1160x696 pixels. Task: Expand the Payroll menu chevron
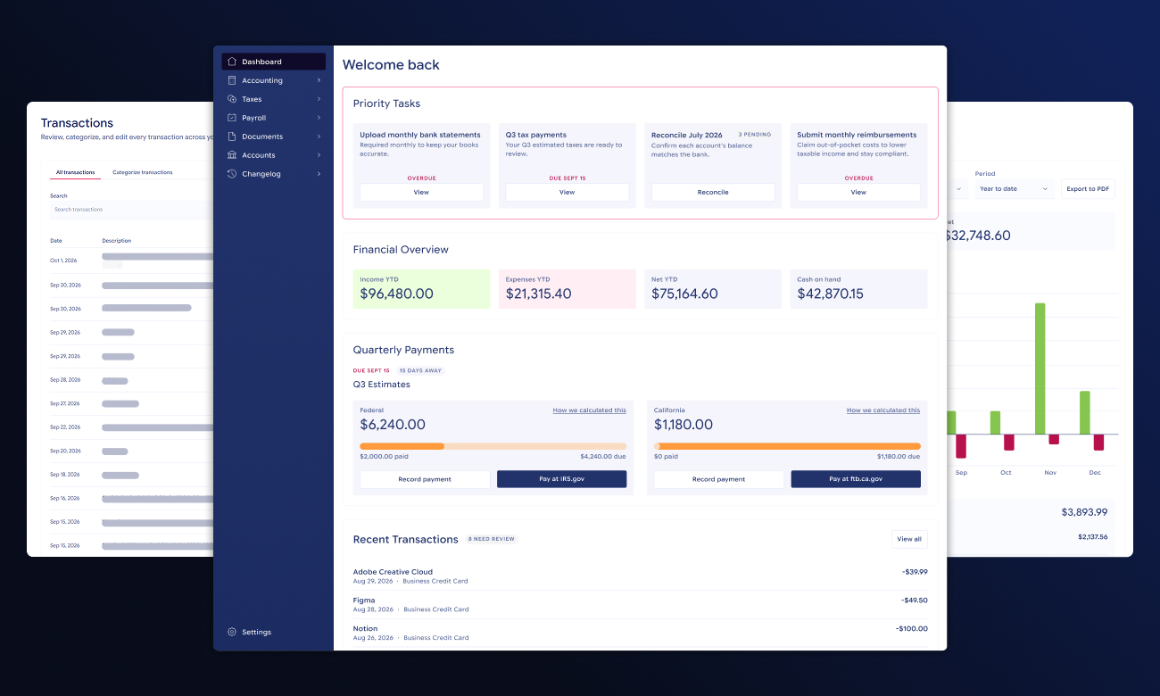(319, 118)
